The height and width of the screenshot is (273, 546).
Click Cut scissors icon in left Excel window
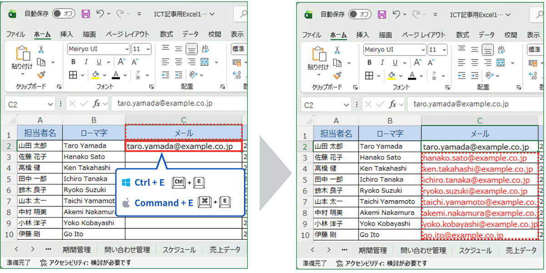point(41,50)
